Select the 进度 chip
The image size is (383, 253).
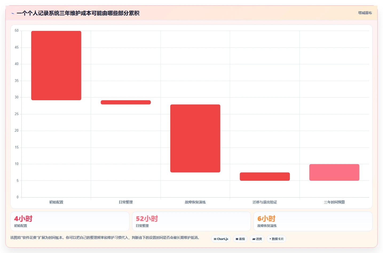tap(257, 239)
